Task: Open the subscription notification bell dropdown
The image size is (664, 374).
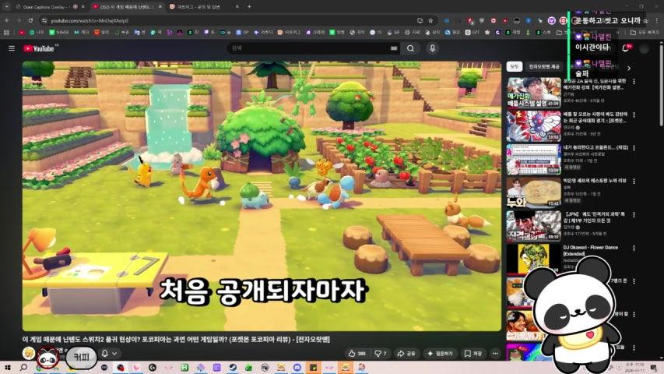Action: [x=109, y=353]
